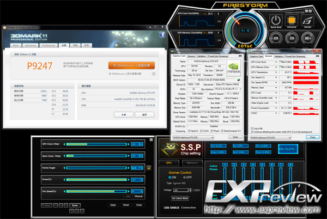The height and width of the screenshot is (219, 327).
Task: Open the Advanced tab in 3DMark 11
Action: click(31, 45)
